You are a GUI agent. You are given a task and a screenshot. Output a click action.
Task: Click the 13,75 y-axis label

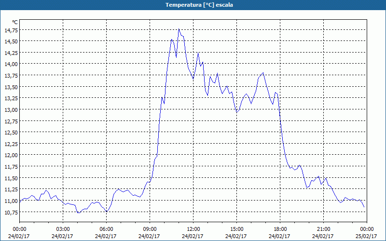pos(11,76)
